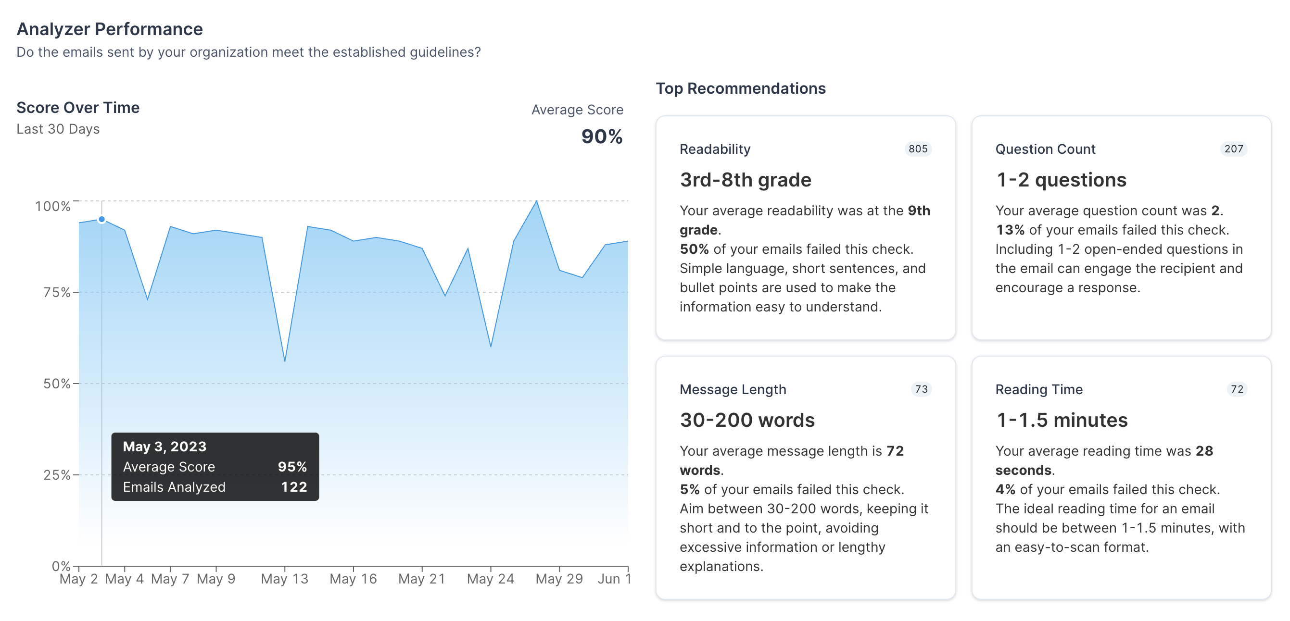Click the 207 badge on Question Count
The width and height of the screenshot is (1290, 621).
pyautogui.click(x=1233, y=149)
